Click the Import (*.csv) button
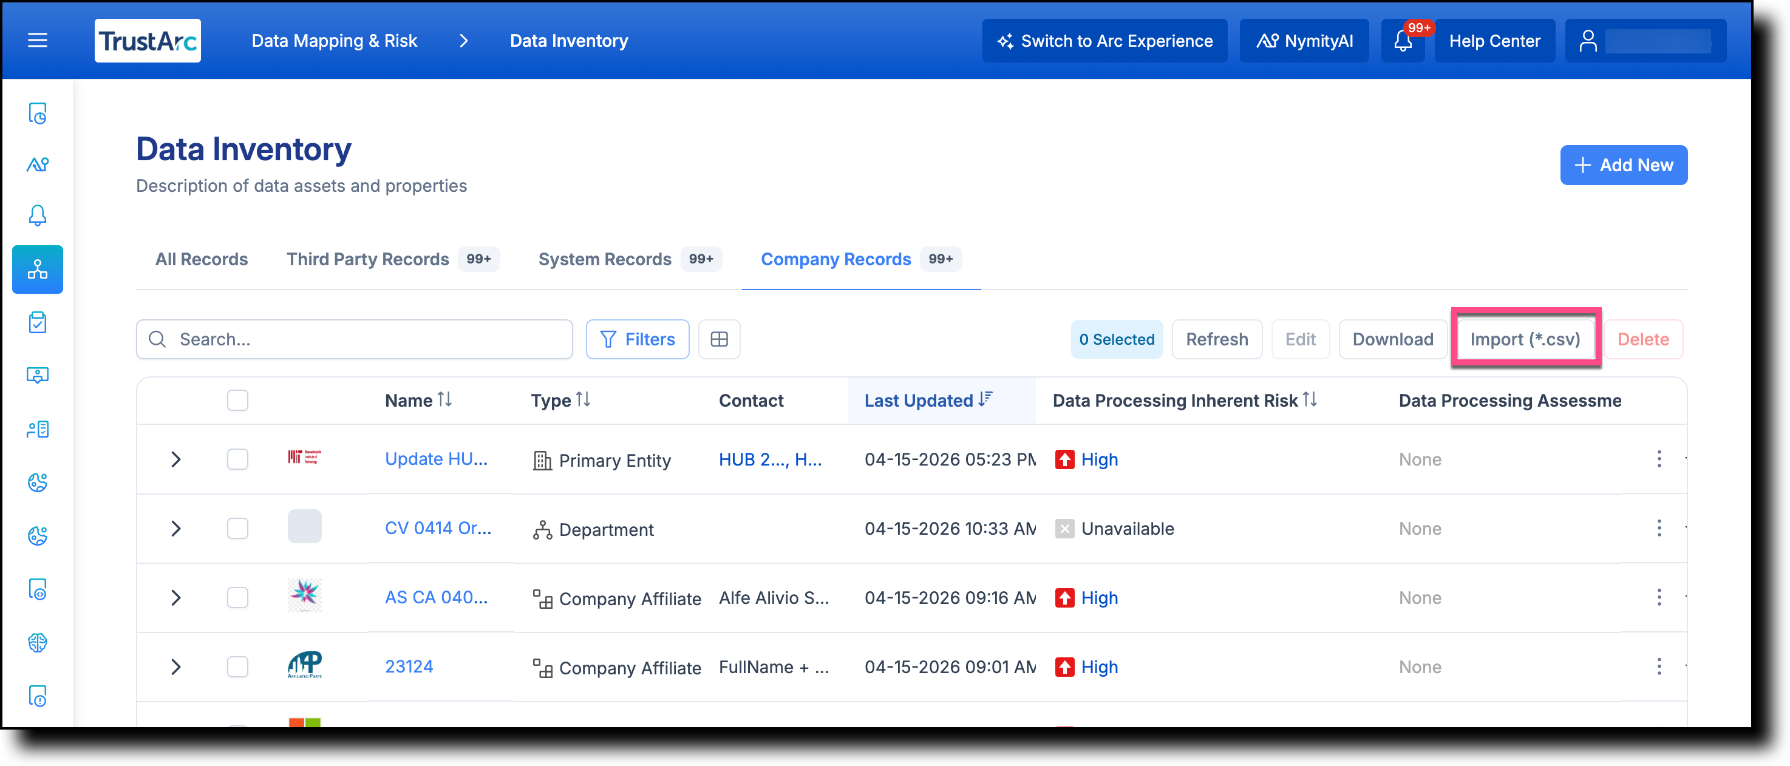Viewport: 1790px width, 766px height. 1525,339
